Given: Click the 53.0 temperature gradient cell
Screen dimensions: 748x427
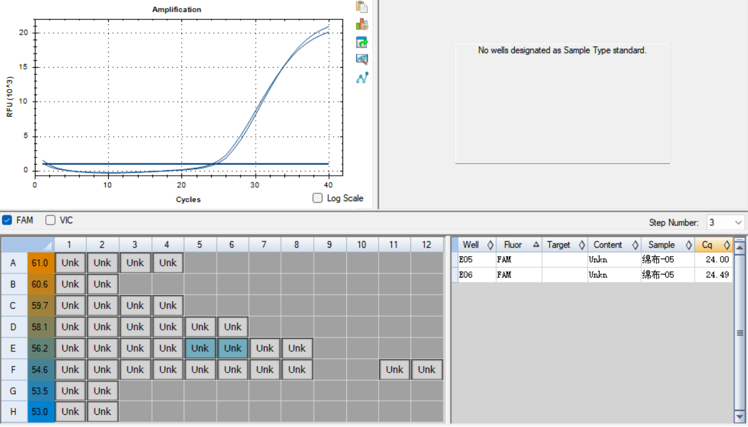Looking at the screenshot, I should [x=40, y=412].
